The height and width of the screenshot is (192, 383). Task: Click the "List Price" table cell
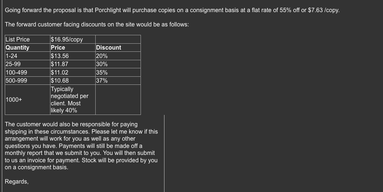(x=18, y=39)
